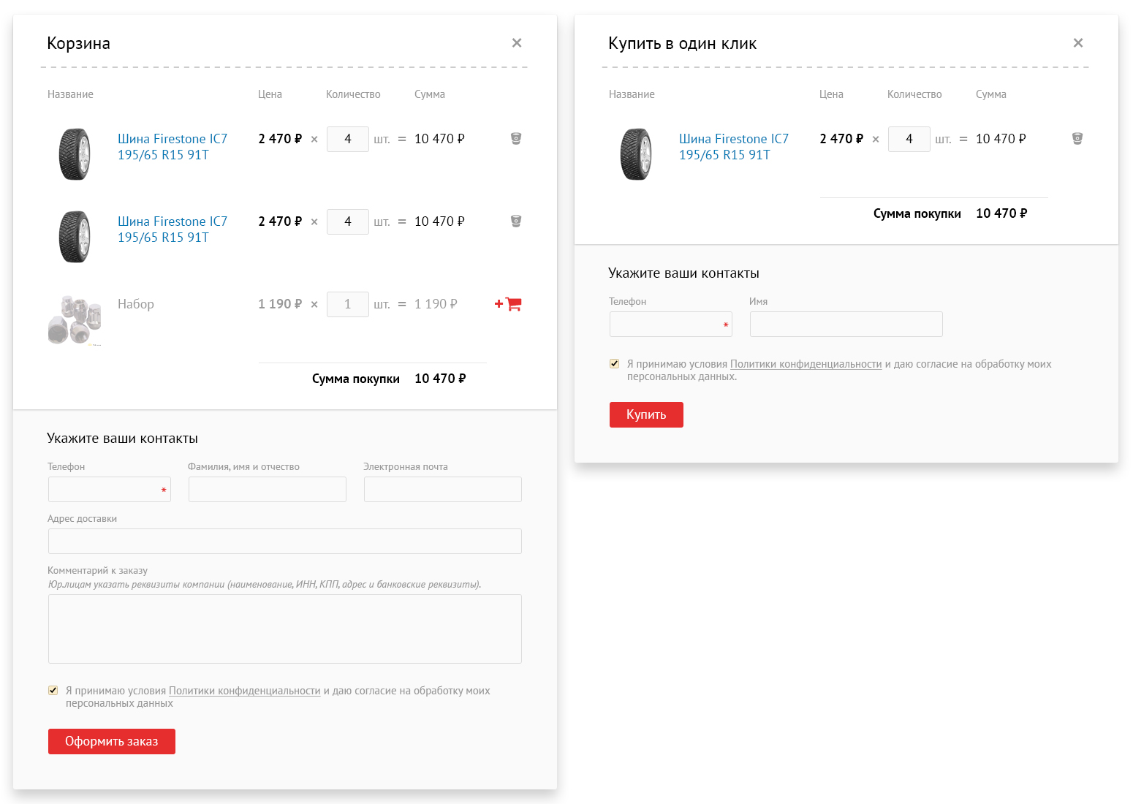Click the Адрес доставки field
Screen dimensions: 1133x804
tap(285, 542)
